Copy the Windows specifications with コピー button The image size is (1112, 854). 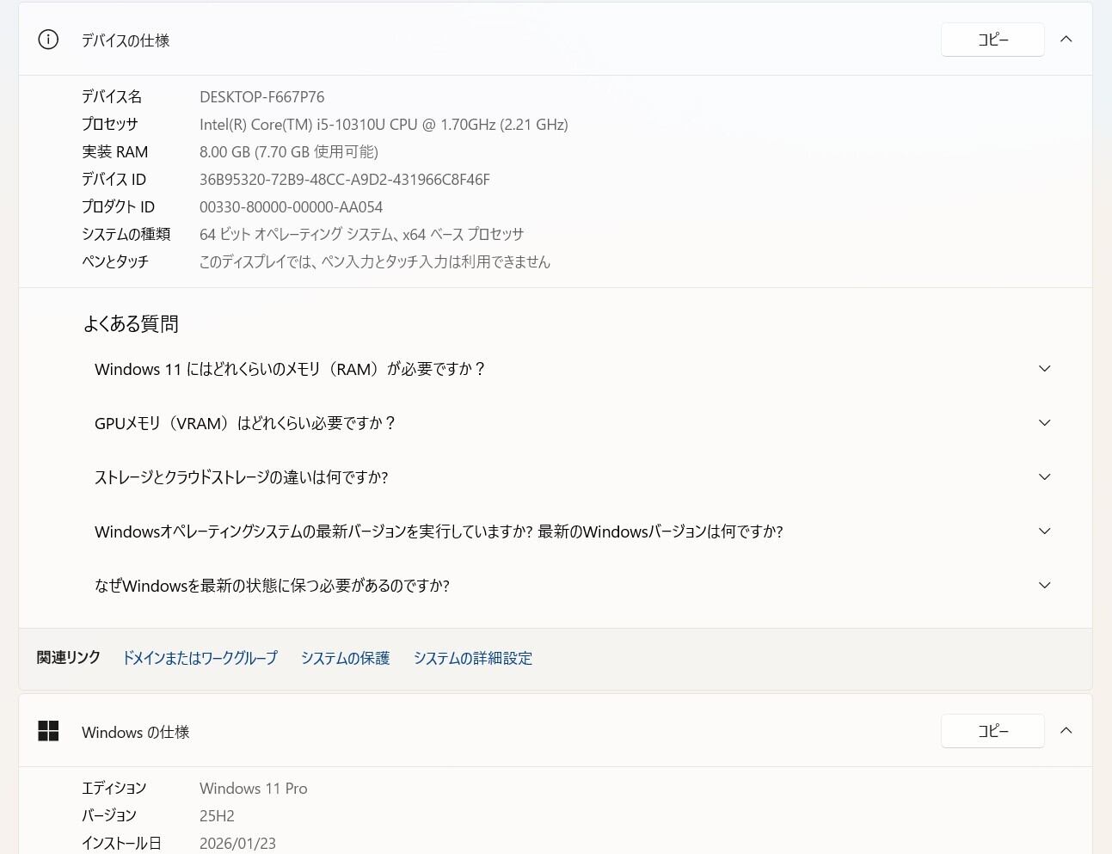click(x=992, y=731)
